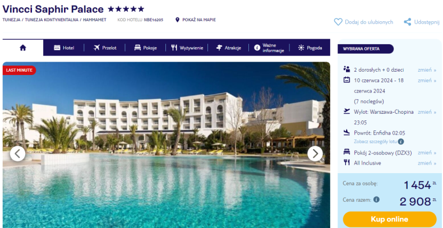This screenshot has width=443, height=228.
Task: Open the home tab icon
Action: 23,48
